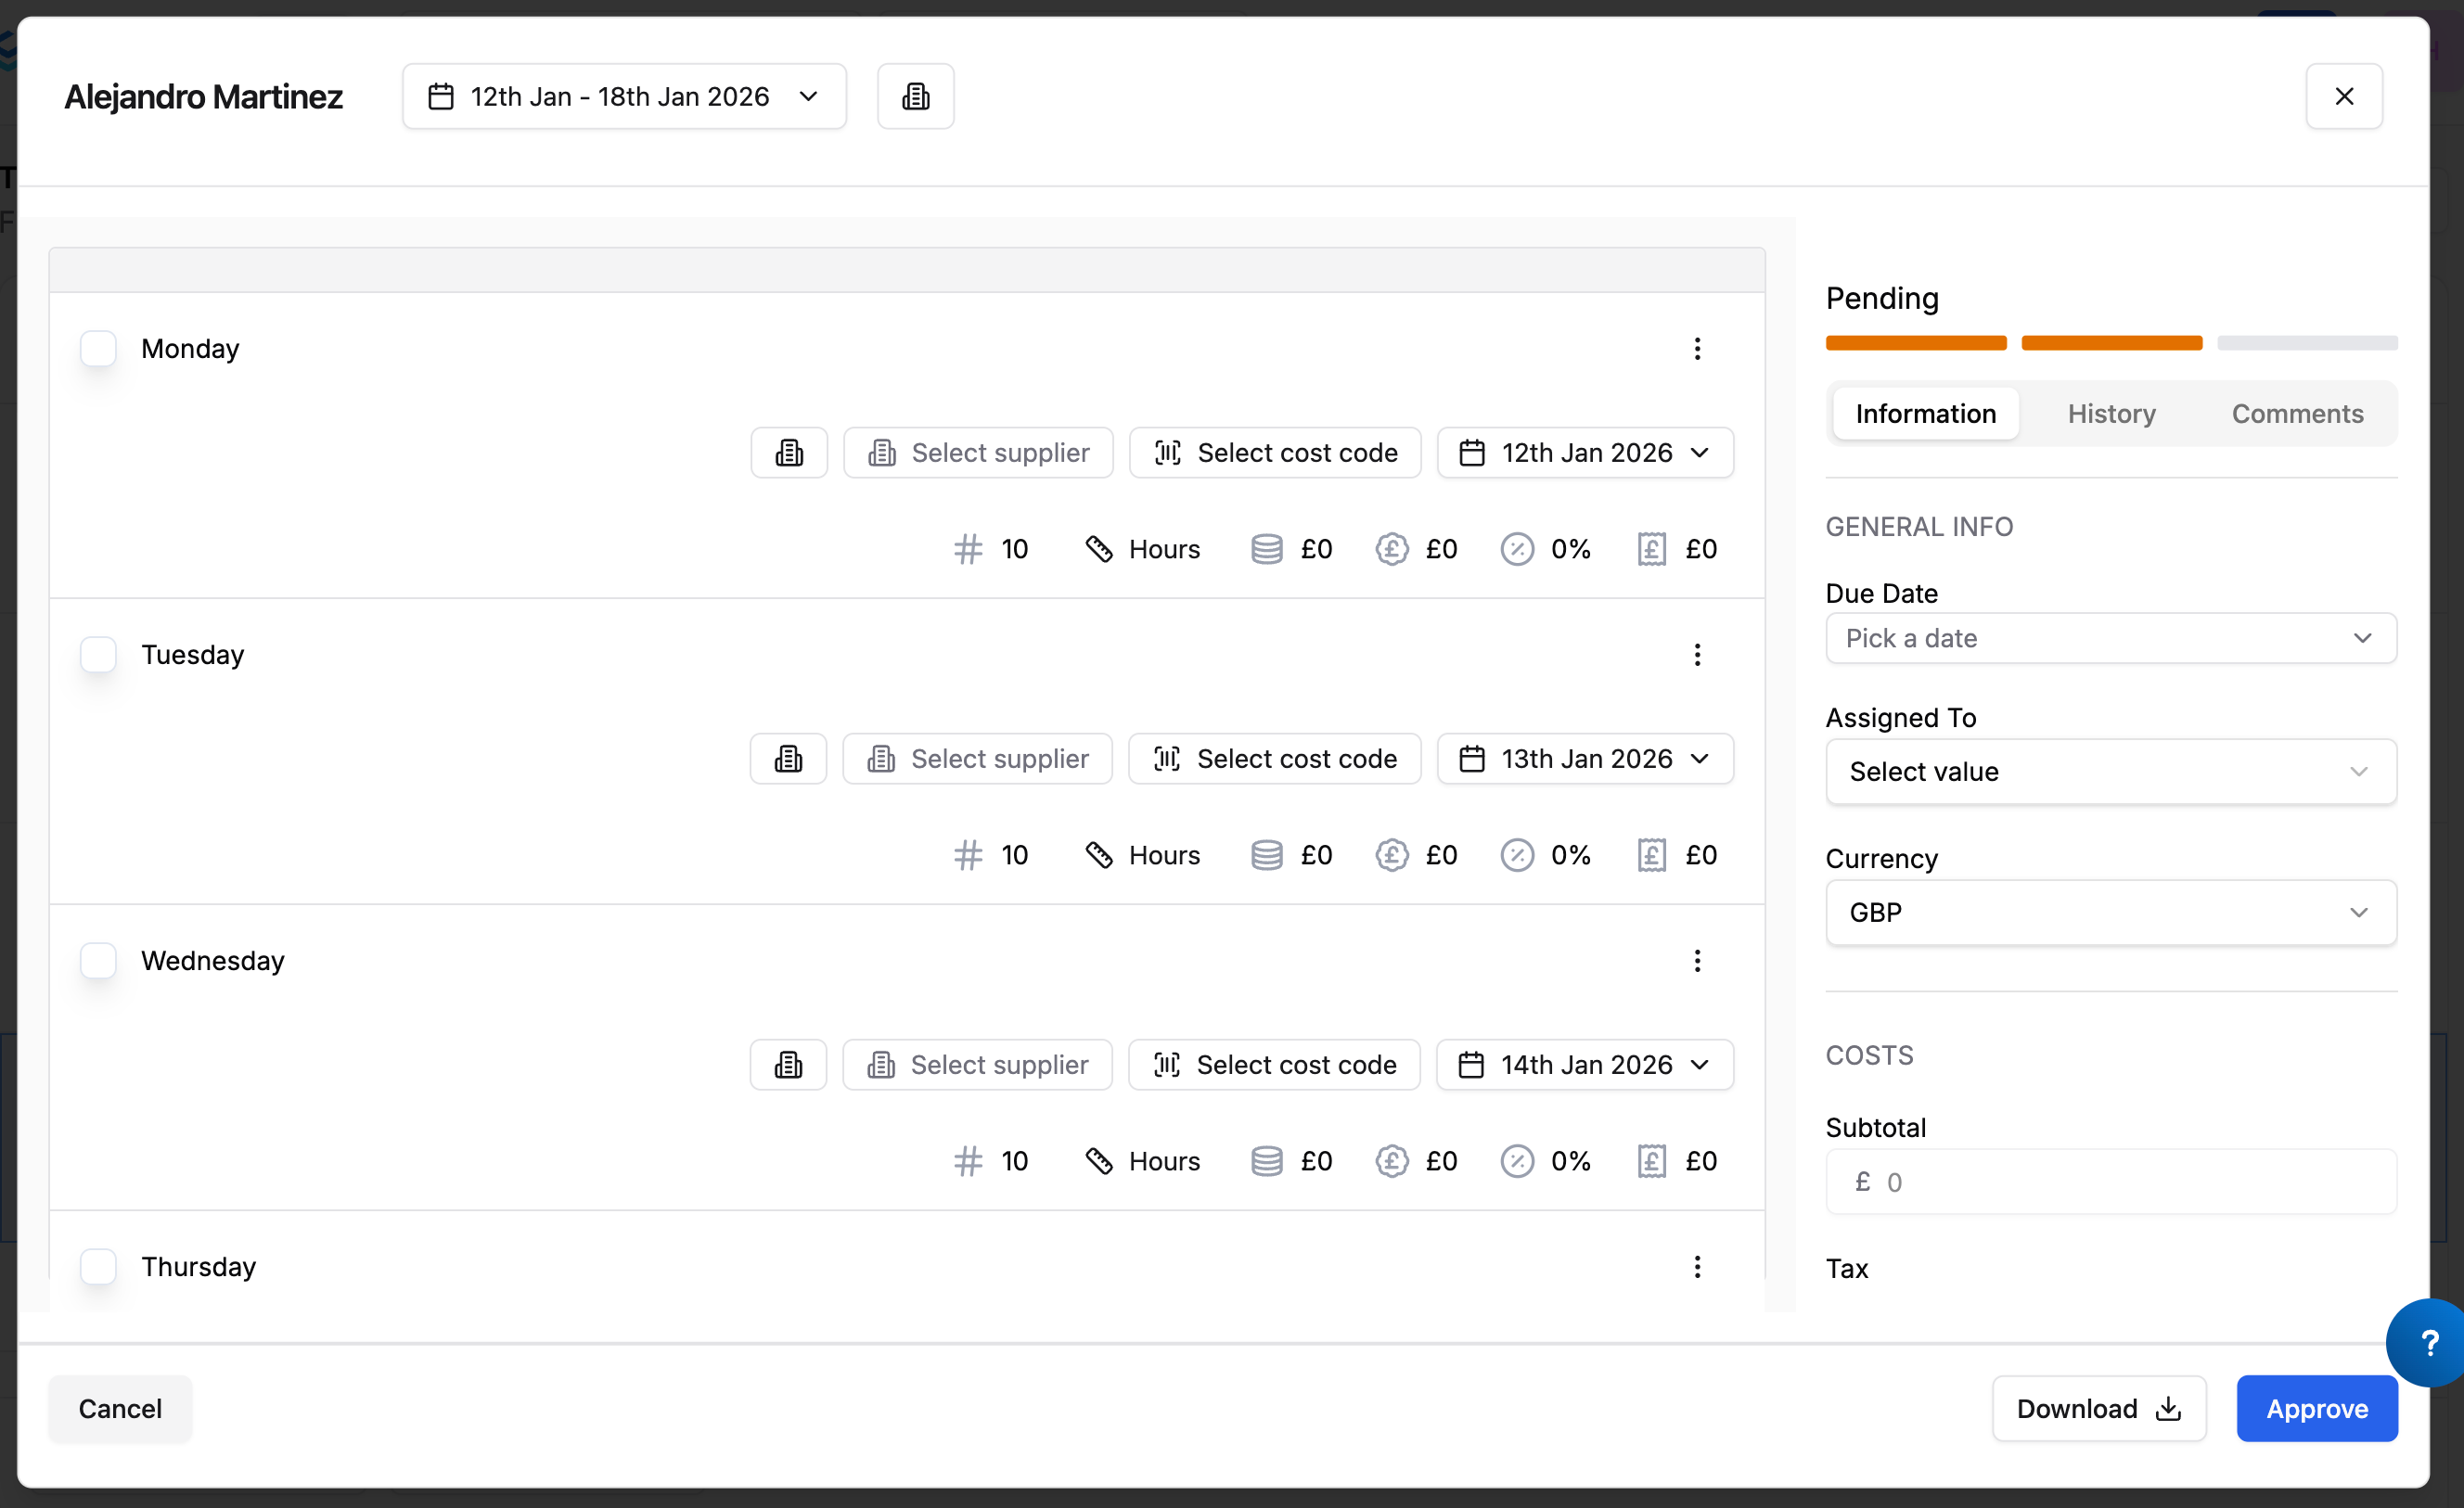Click the hash quantity icon in Monday row
Image resolution: width=2464 pixels, height=1508 pixels.
pyautogui.click(x=967, y=549)
